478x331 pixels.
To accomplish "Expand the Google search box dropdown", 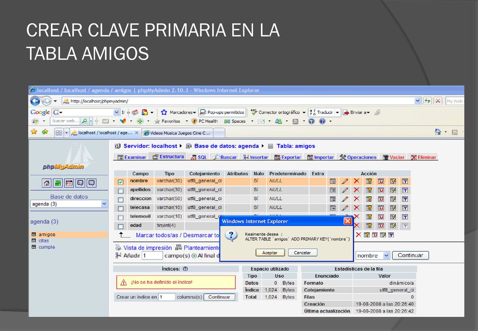I will pos(116,112).
